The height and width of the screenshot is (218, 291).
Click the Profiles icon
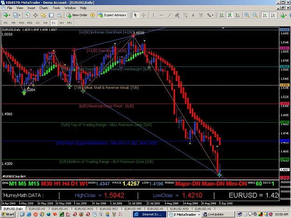tap(15, 15)
